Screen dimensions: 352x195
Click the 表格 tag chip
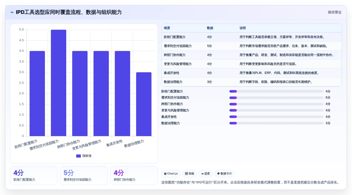pyautogui.click(x=190, y=174)
